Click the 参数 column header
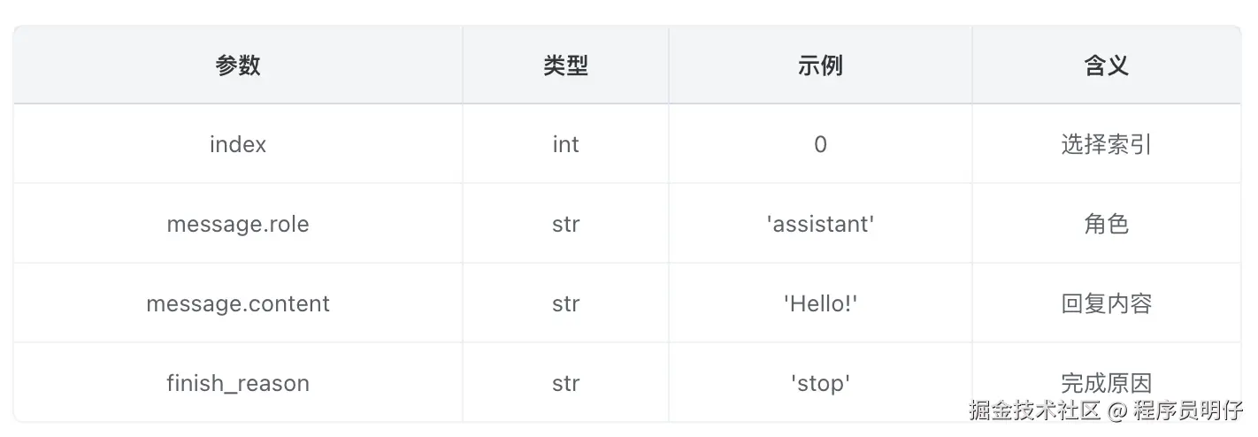The height and width of the screenshot is (437, 1258). point(238,65)
